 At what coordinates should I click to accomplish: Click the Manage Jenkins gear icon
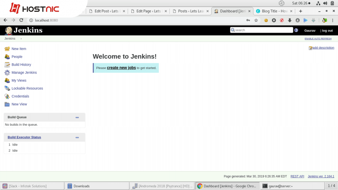tap(7, 73)
